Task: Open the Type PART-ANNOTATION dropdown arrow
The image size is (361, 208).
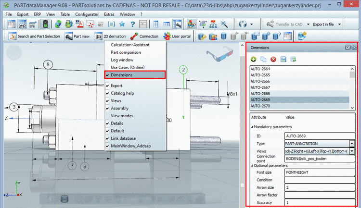Action: click(x=352, y=144)
